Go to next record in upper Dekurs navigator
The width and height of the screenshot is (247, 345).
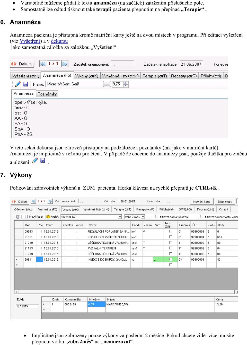point(65,64)
